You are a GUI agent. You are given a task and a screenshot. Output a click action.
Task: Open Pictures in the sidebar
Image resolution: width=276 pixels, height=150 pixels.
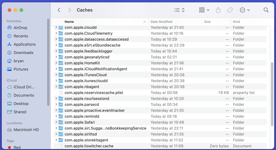[x=18, y=69]
